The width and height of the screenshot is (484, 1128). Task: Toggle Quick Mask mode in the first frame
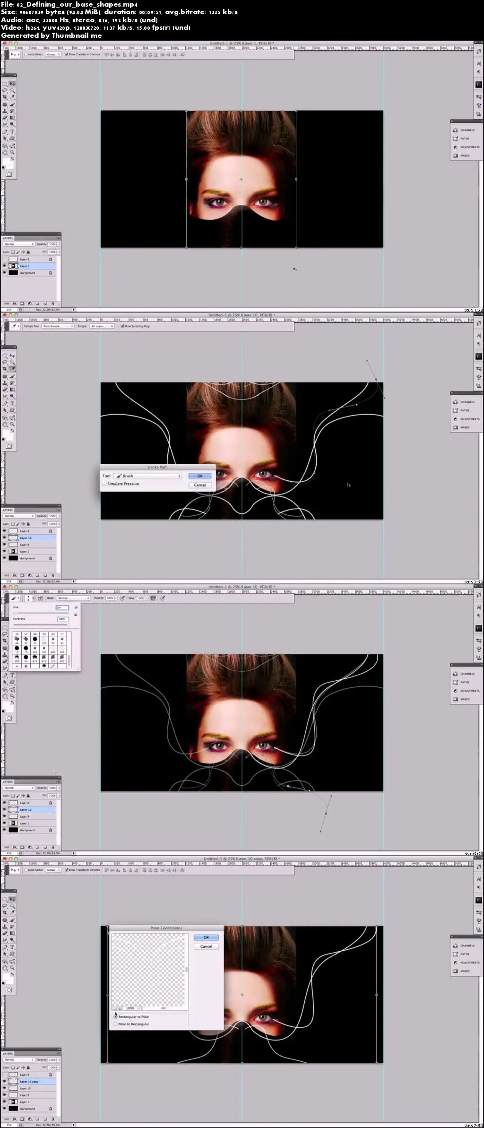pos(9,174)
